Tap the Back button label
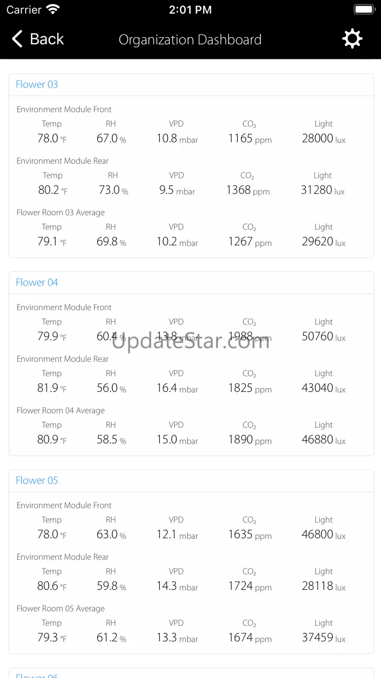This screenshot has height=678, width=381. (x=47, y=39)
